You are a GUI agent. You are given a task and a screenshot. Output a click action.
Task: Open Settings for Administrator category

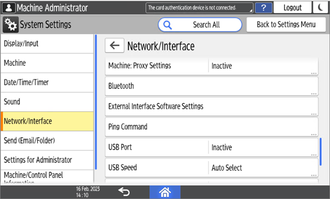(x=47, y=160)
